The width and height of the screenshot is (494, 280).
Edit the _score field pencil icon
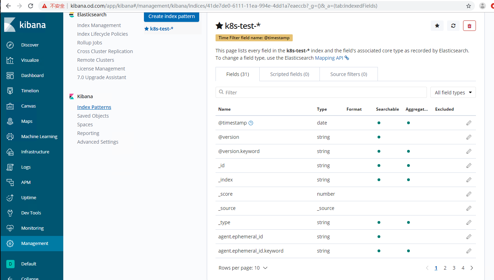(x=469, y=194)
